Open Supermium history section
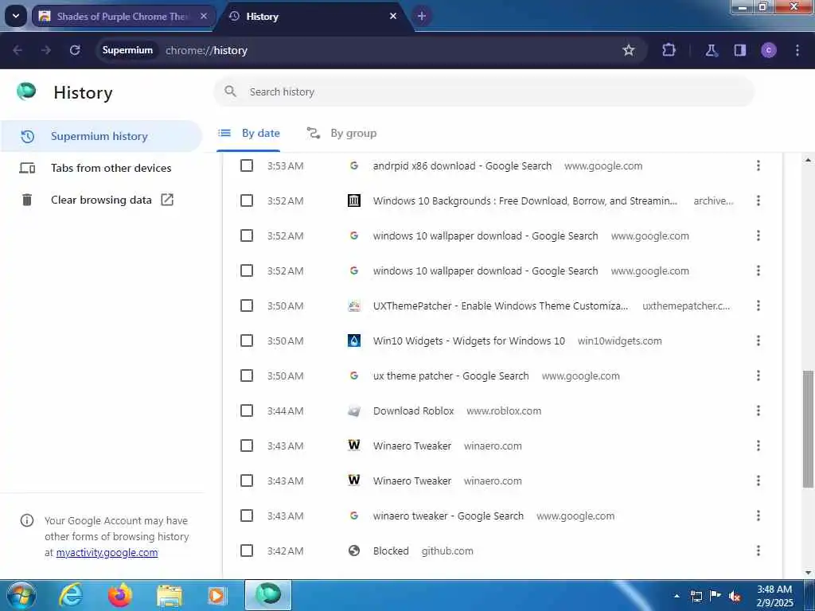This screenshot has height=611, width=815. tap(101, 136)
